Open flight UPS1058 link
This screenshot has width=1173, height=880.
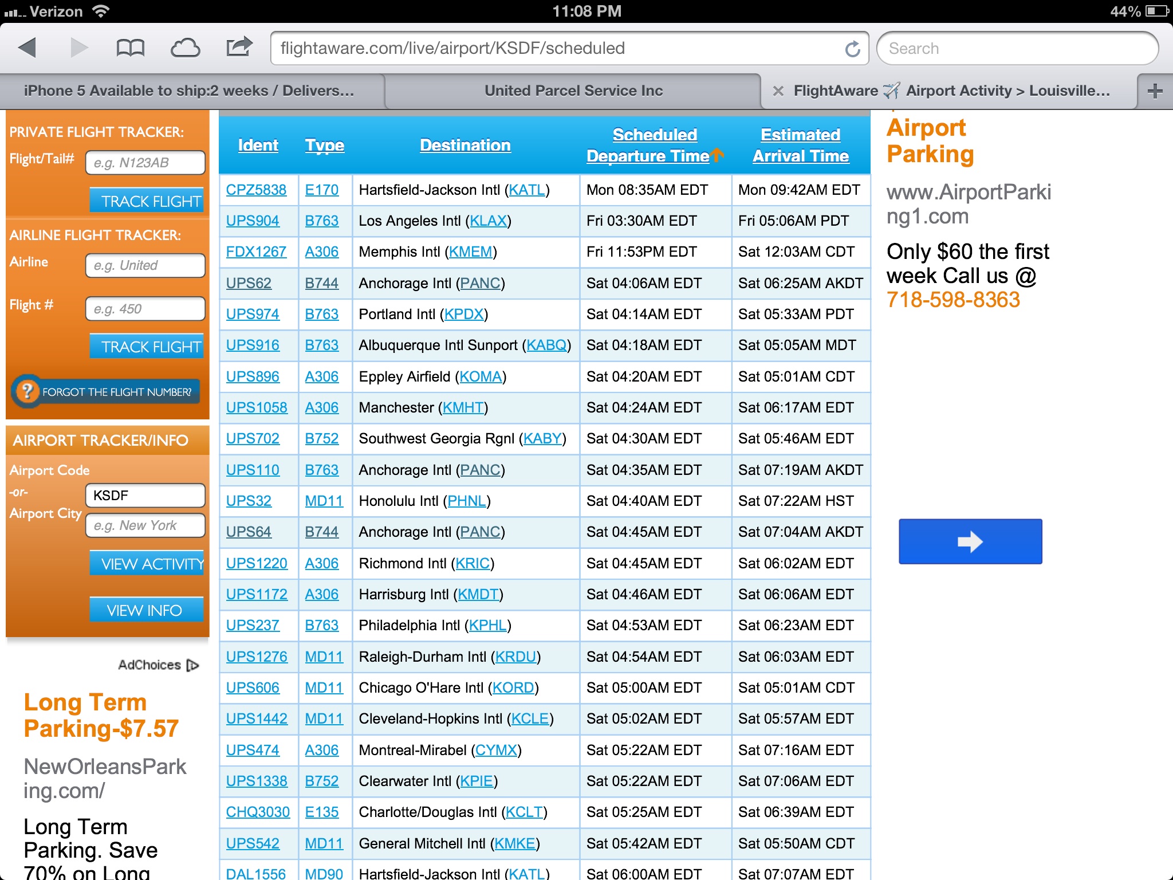tap(257, 407)
